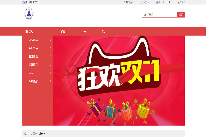206x137 pixels.
Task: Open the 管理员登录 admin login link
Action: (x=128, y=2)
